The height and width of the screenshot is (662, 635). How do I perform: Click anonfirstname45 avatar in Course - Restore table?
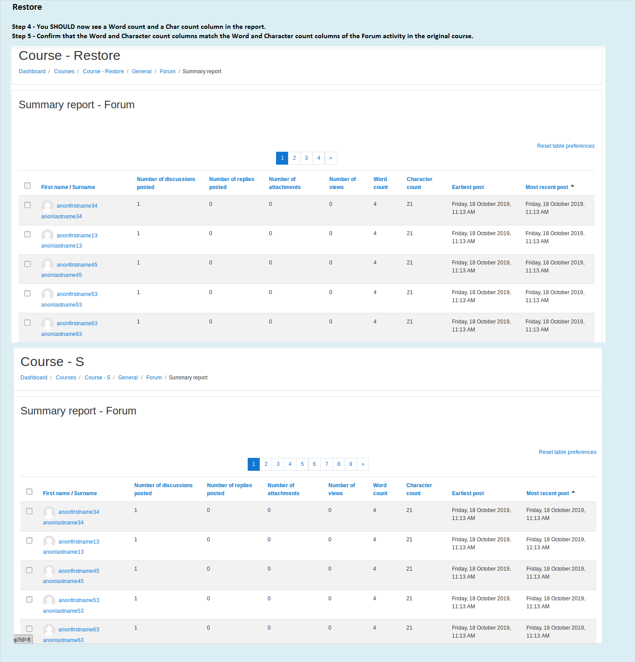[47, 265]
